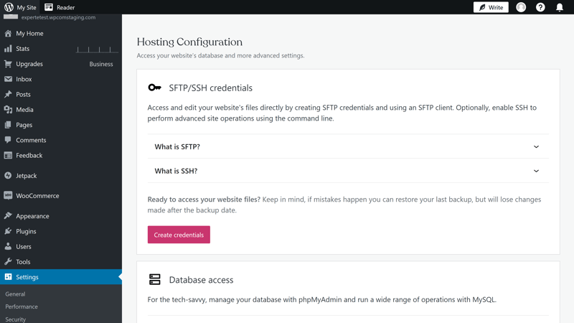Click the help question mark icon
574x323 pixels.
coord(540,7)
